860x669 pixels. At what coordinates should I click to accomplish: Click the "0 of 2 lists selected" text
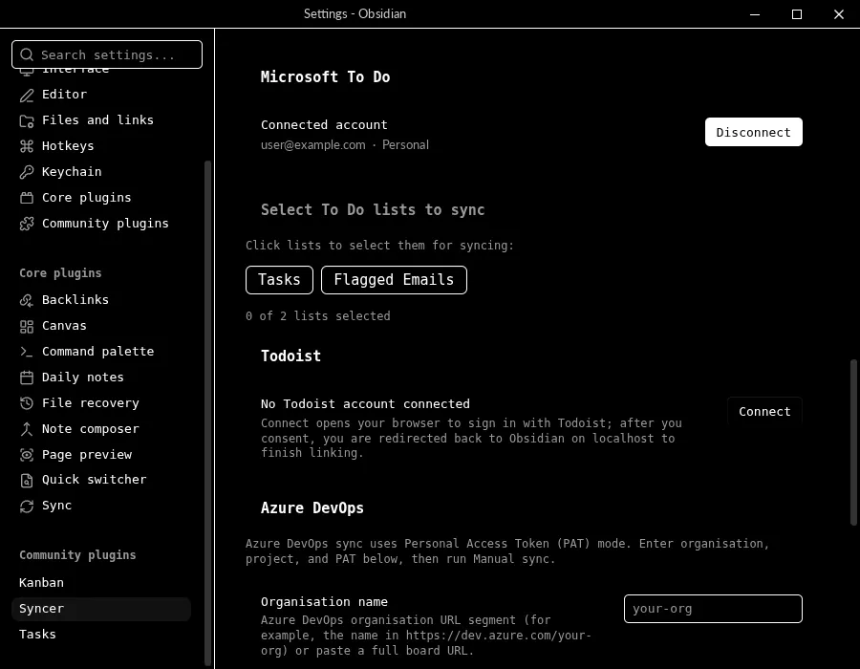point(318,315)
